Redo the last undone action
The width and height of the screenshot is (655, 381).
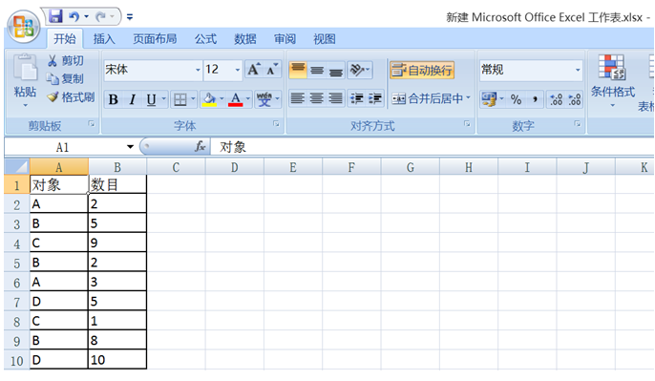tap(100, 17)
